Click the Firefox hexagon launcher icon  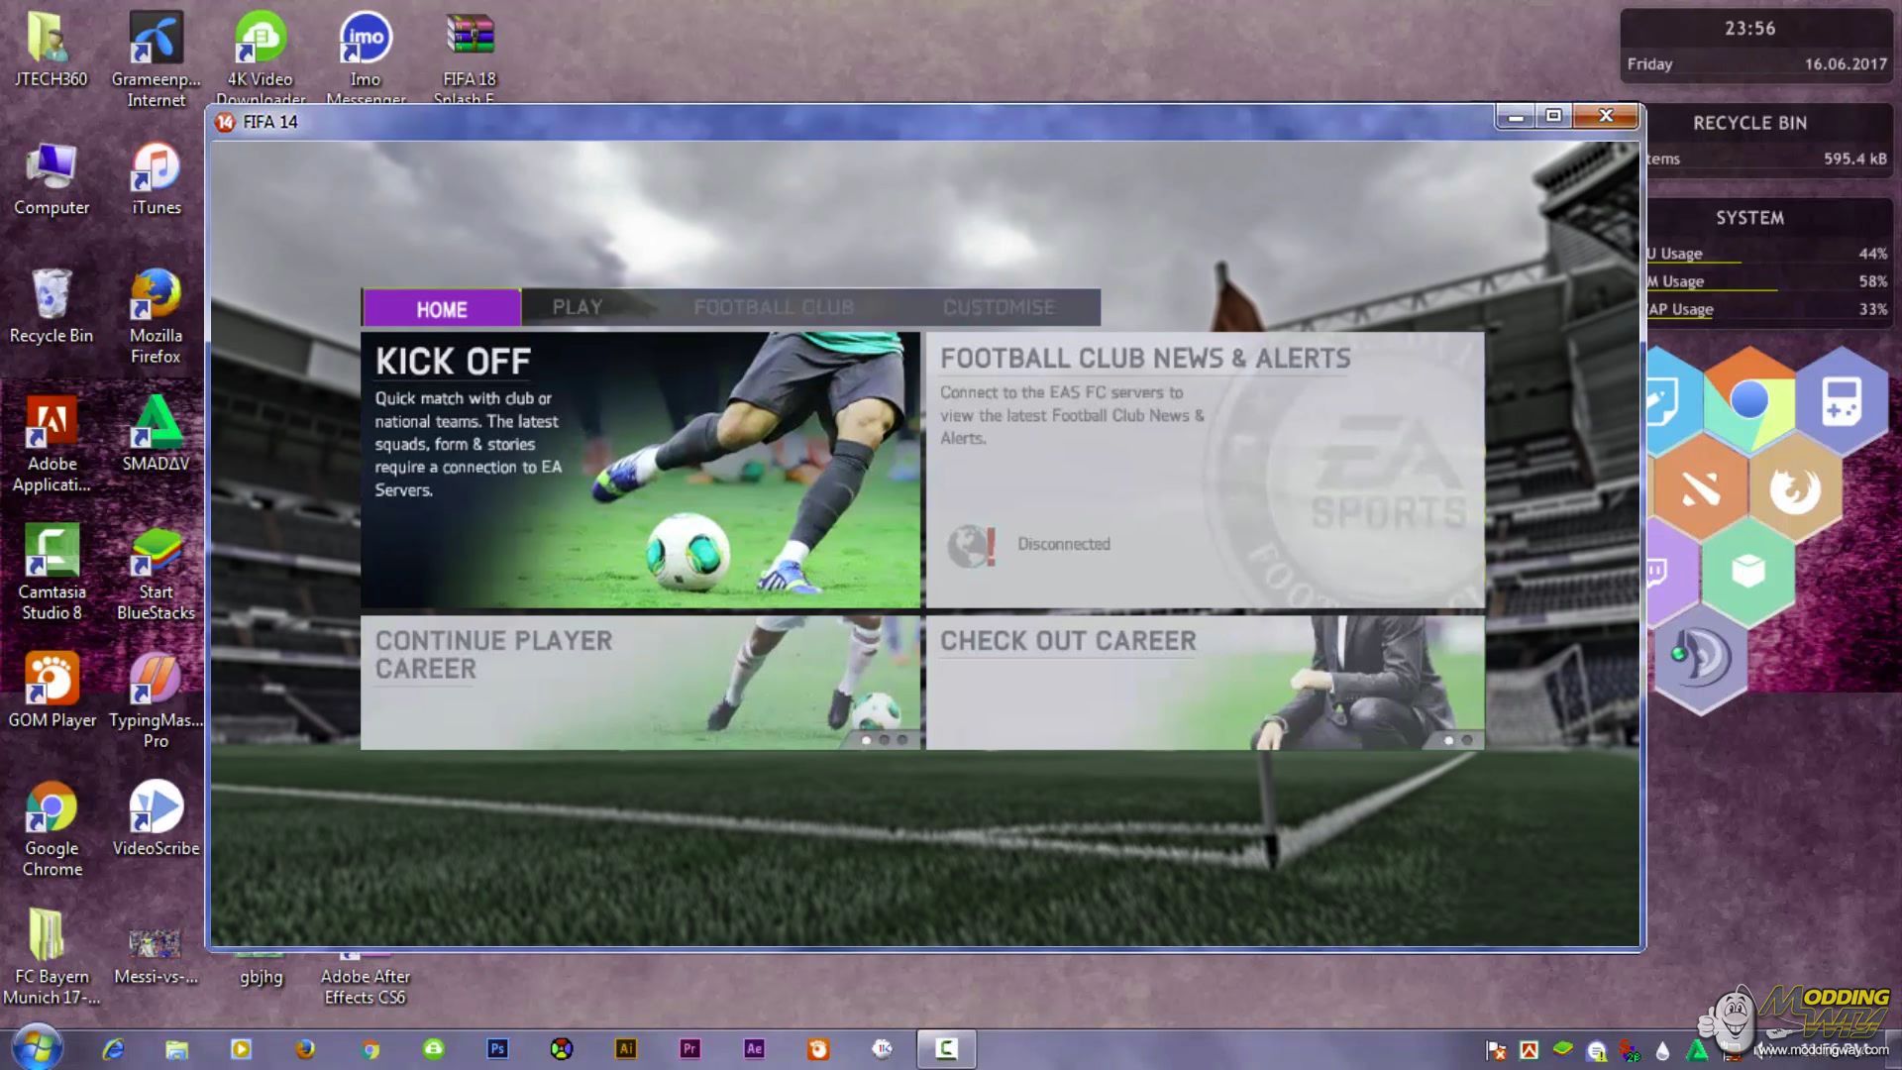(1795, 488)
